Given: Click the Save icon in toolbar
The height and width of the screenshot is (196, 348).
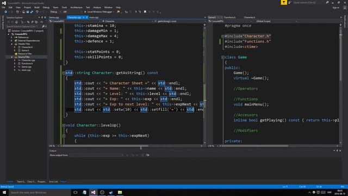Looking at the screenshot, I should click(x=28, y=12).
